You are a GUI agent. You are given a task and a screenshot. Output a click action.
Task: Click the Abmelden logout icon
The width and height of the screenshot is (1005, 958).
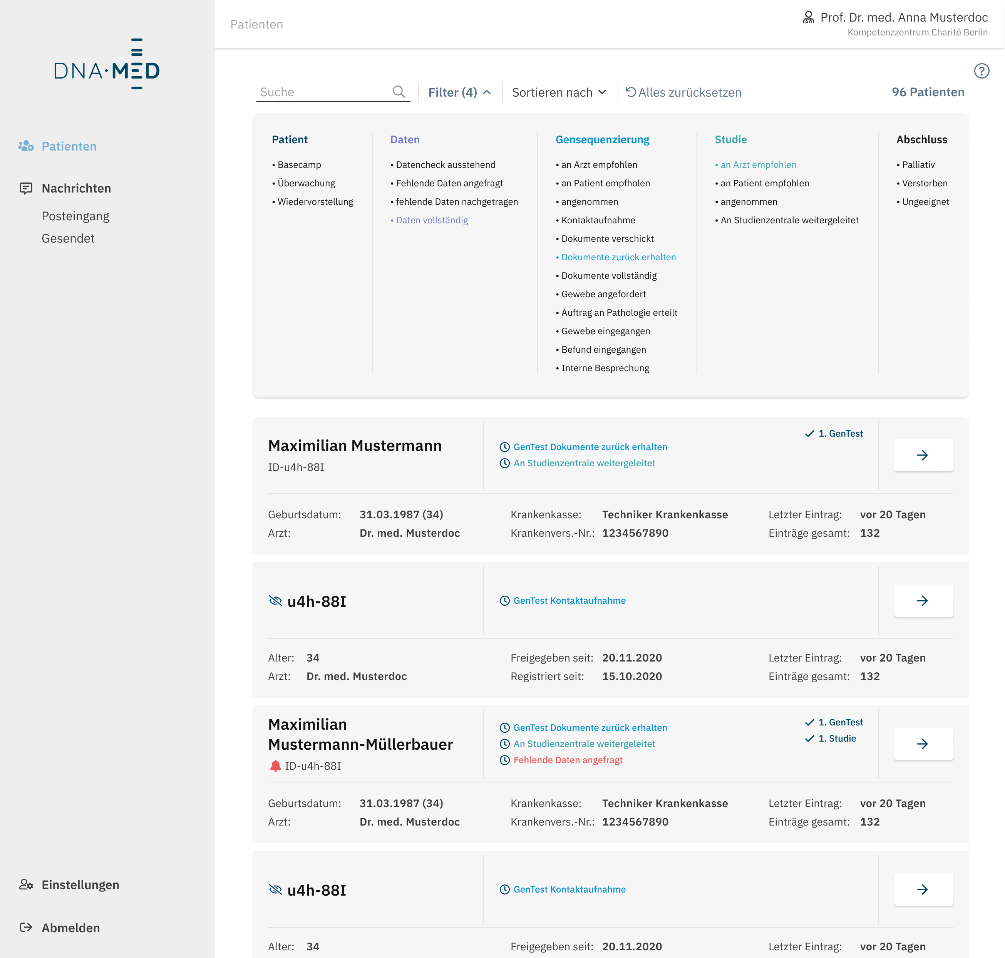(x=26, y=927)
